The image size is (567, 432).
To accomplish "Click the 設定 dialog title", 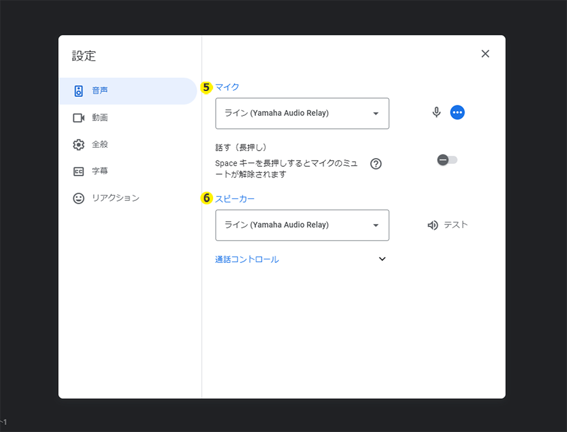I will (84, 56).
